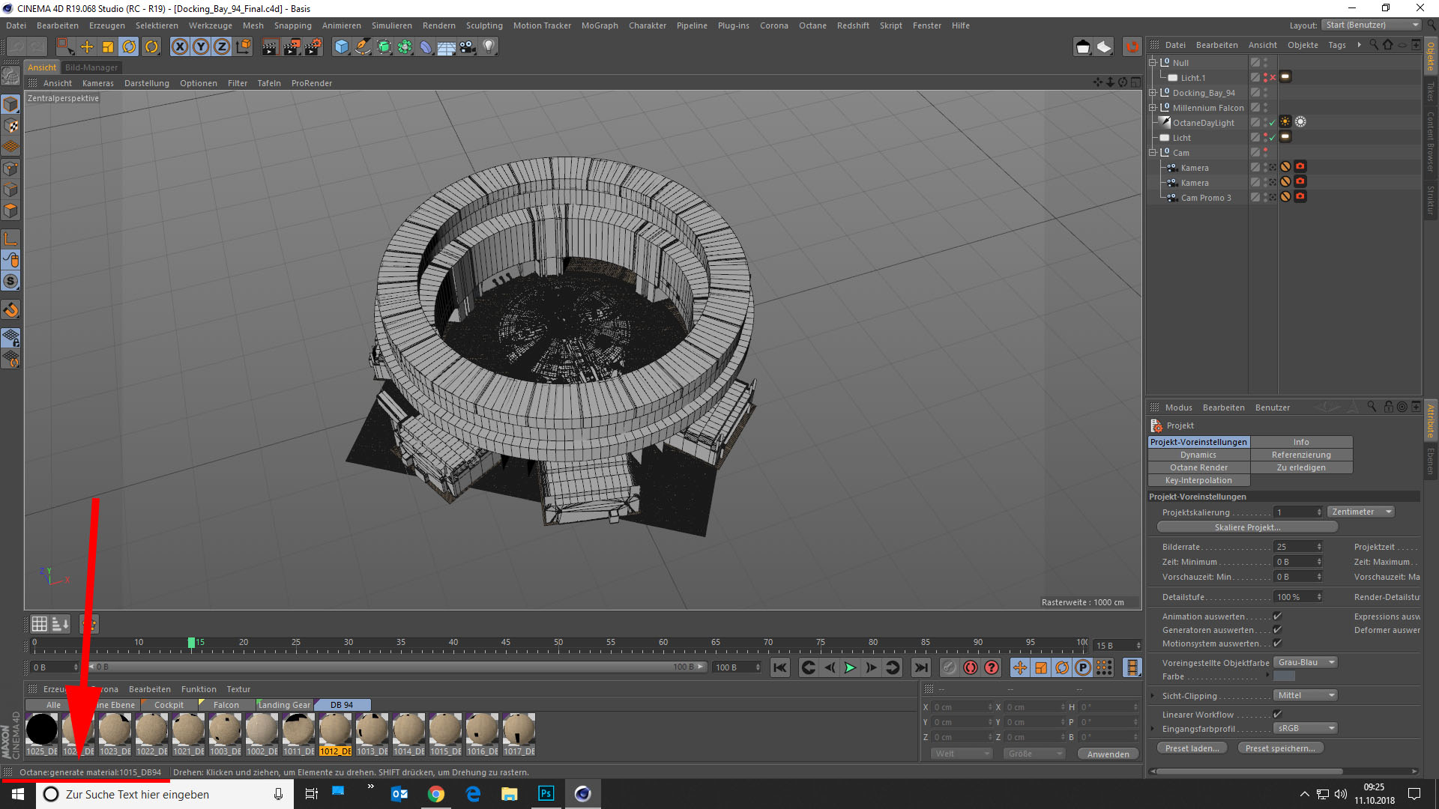This screenshot has height=809, width=1439.
Task: Expand the Docking_Bay_94 object tree
Action: (1153, 93)
